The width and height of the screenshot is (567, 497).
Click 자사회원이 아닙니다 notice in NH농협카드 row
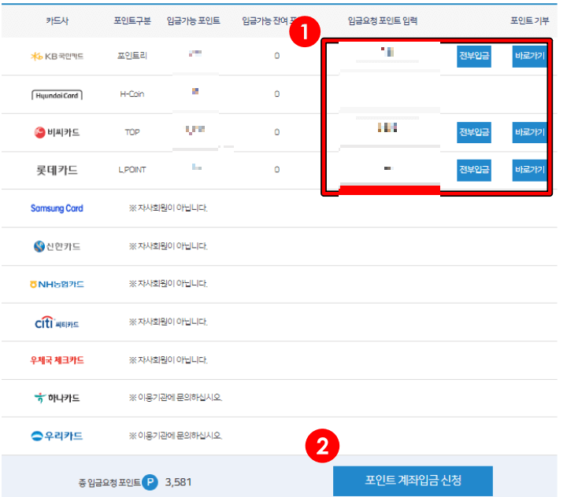169,284
